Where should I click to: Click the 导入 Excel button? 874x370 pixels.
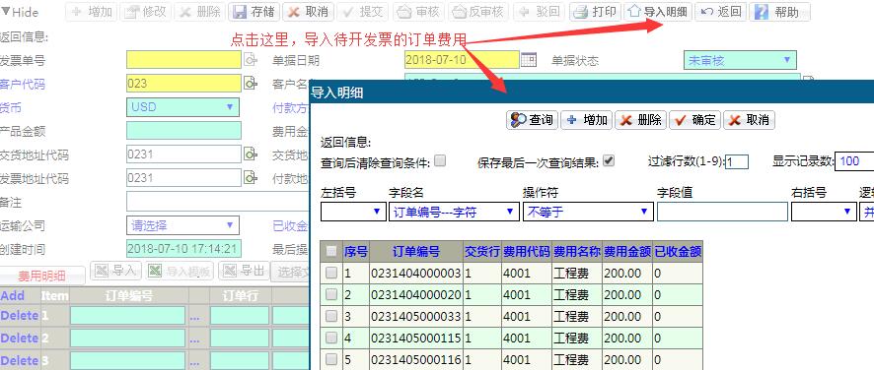click(116, 271)
